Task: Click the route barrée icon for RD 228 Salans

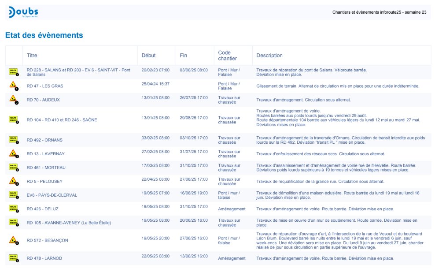Action: [x=14, y=72]
